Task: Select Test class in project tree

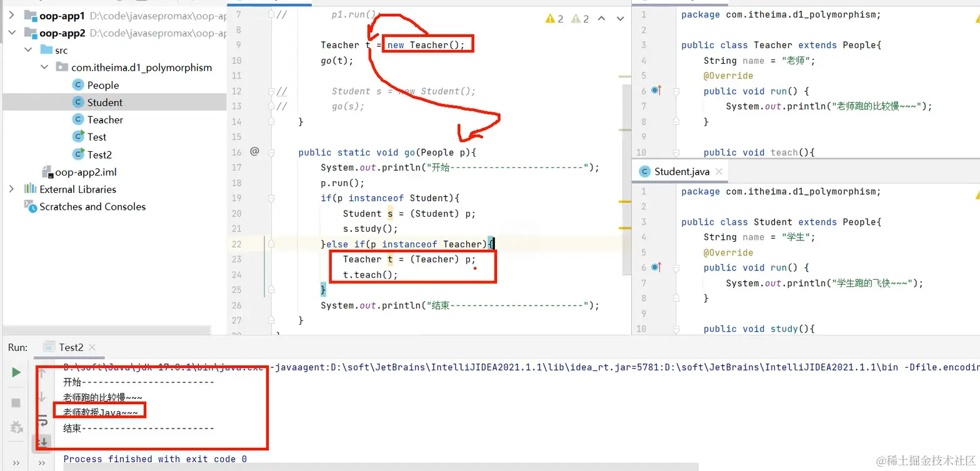Action: (x=96, y=137)
